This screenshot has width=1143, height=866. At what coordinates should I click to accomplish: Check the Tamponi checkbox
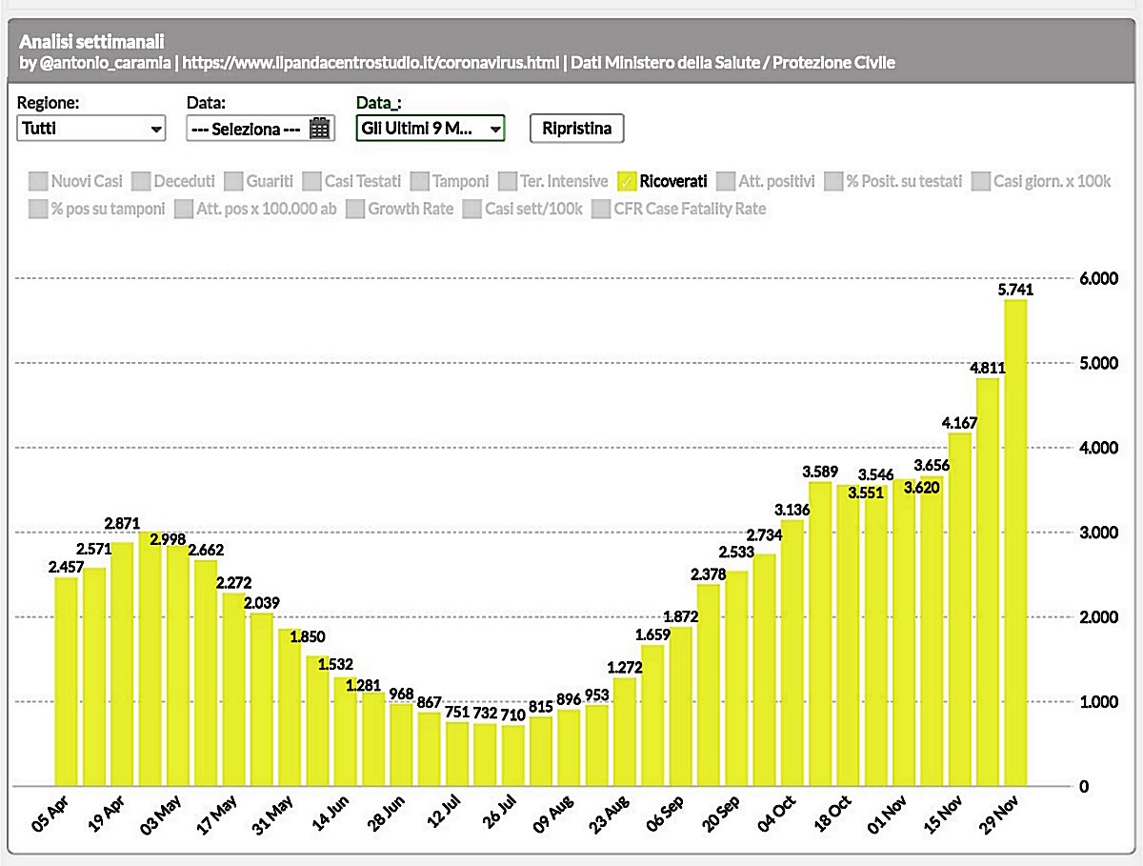418,181
